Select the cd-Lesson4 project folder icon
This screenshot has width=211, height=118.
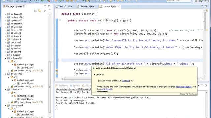(9, 39)
